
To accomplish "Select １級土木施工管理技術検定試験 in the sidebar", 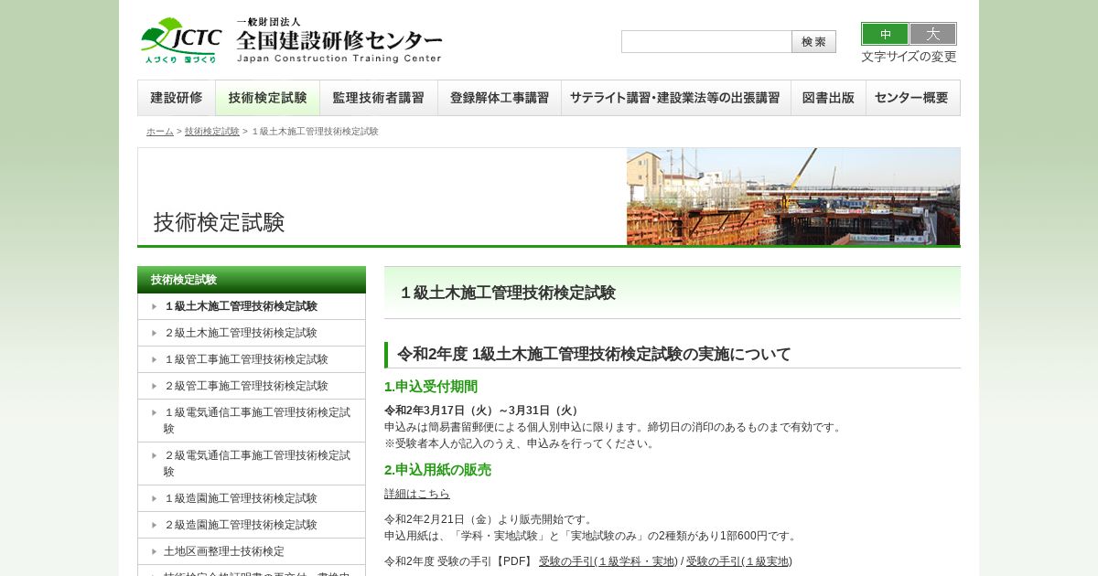I will pyautogui.click(x=252, y=306).
